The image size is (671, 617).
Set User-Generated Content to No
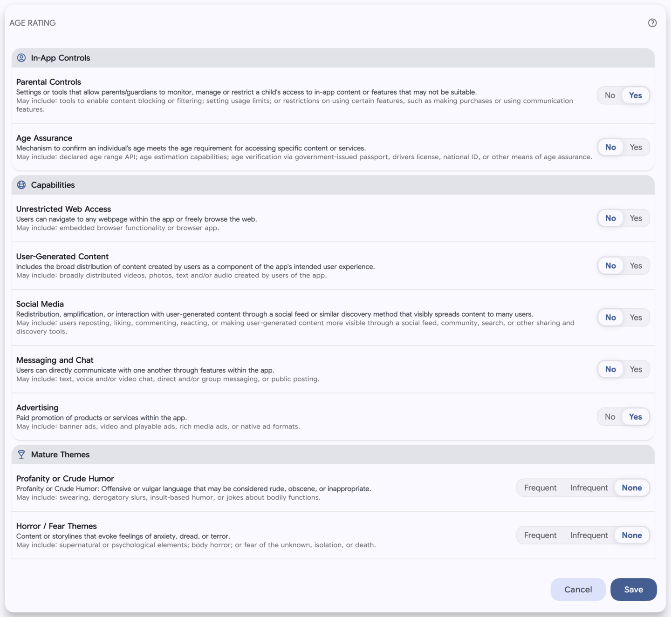coord(610,265)
